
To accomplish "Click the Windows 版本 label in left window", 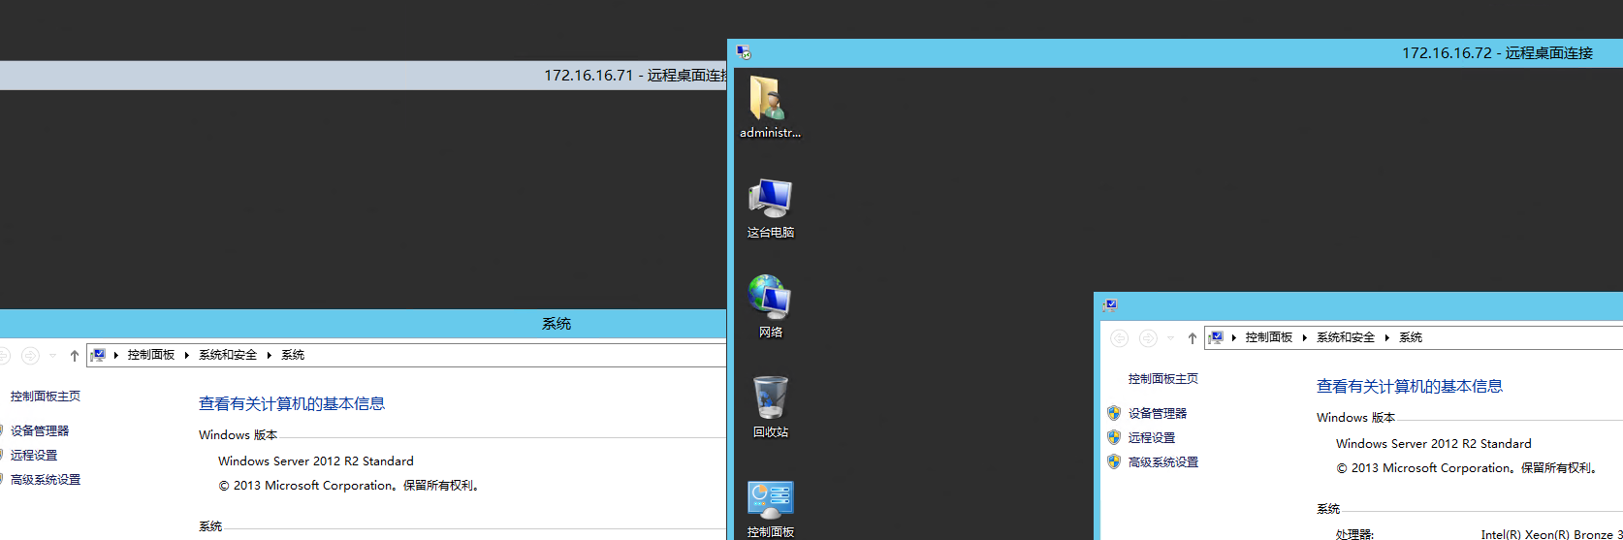I will coord(239,435).
